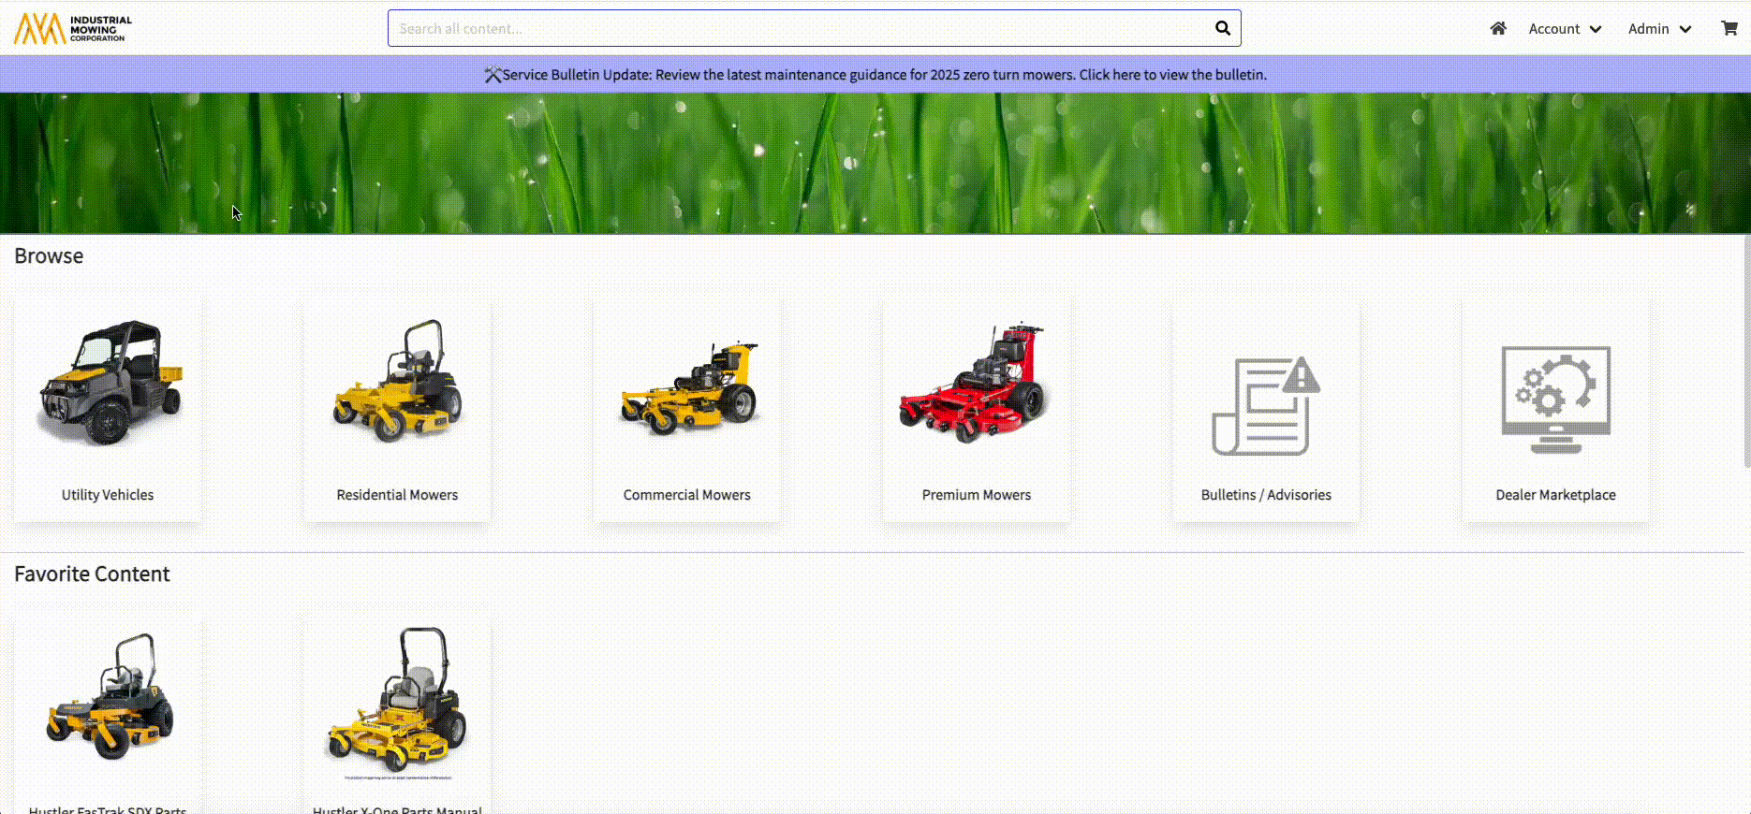
Task: Click the search magnifier icon
Action: click(1222, 28)
